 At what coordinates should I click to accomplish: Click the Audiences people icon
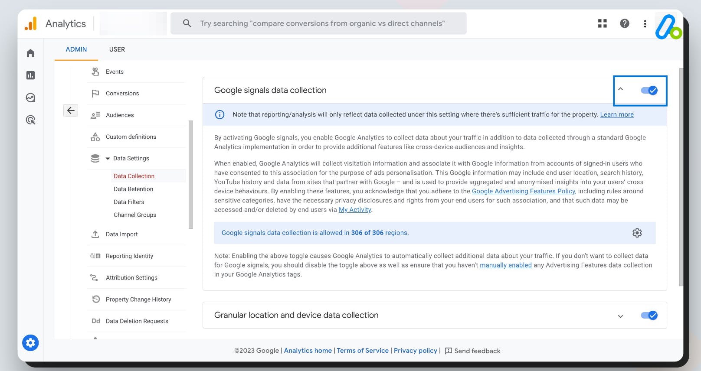tap(95, 115)
